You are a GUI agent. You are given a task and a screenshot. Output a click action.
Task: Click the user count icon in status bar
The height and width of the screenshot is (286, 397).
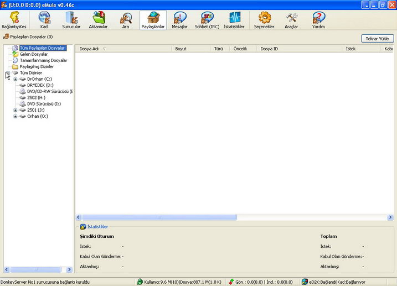(140, 282)
